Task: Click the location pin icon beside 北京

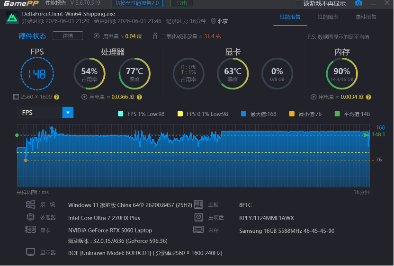Action: click(213, 21)
